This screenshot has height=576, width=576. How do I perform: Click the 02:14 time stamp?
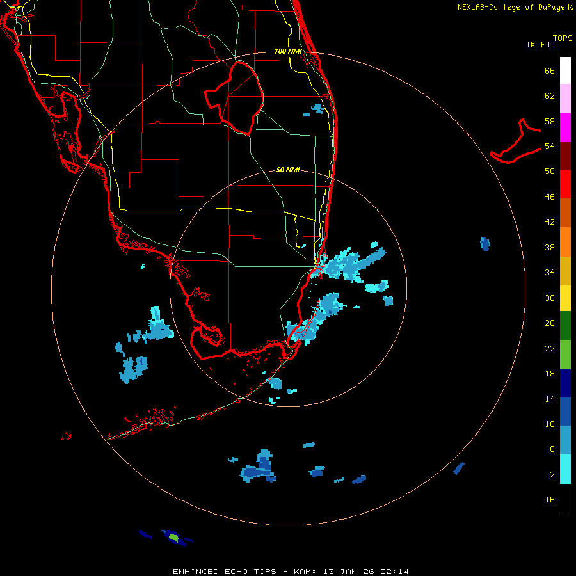point(394,572)
